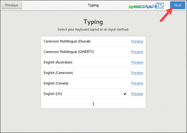
Task: Show Preview of English (US) layout
Action: pos(137,94)
